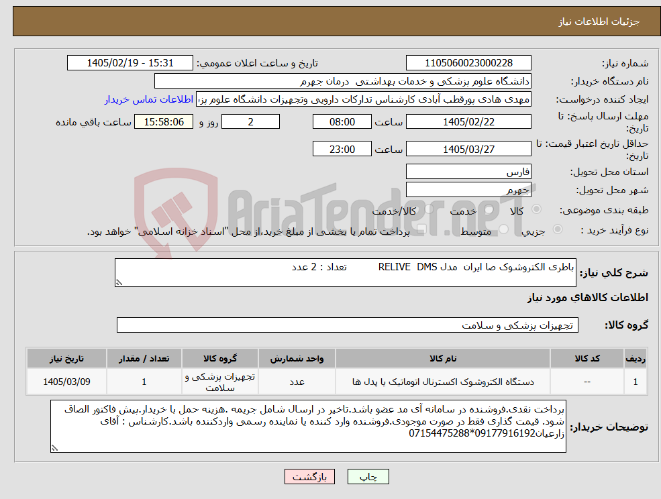The height and width of the screenshot is (499, 661).
Task: Click the price validity date 1405/03/27
Action: tap(468, 149)
